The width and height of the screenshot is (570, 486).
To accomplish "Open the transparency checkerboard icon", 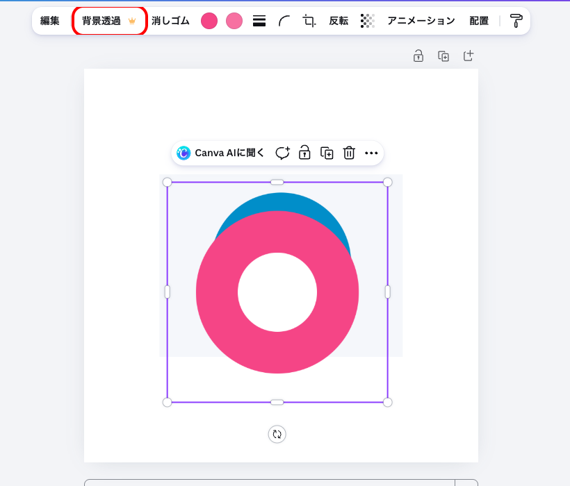I will [x=368, y=21].
